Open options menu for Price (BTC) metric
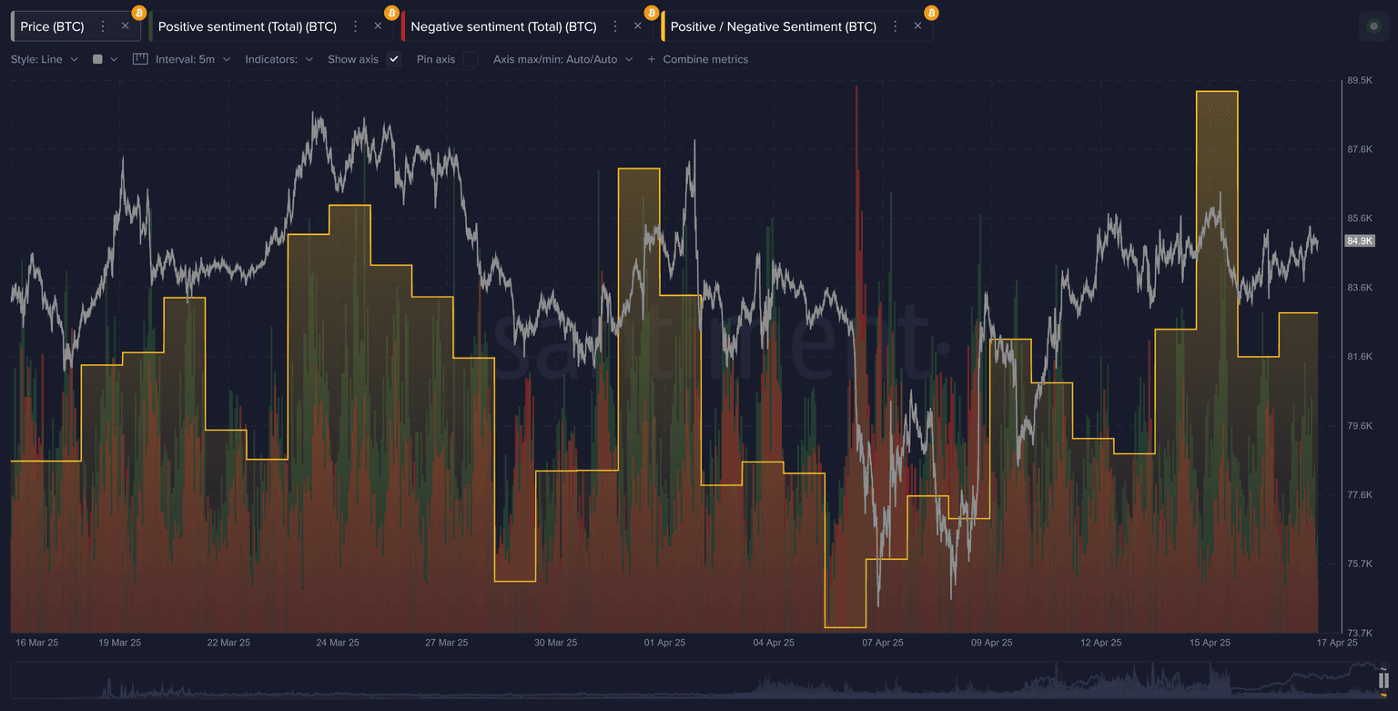Screen dimensions: 1398x711 pyautogui.click(x=103, y=26)
